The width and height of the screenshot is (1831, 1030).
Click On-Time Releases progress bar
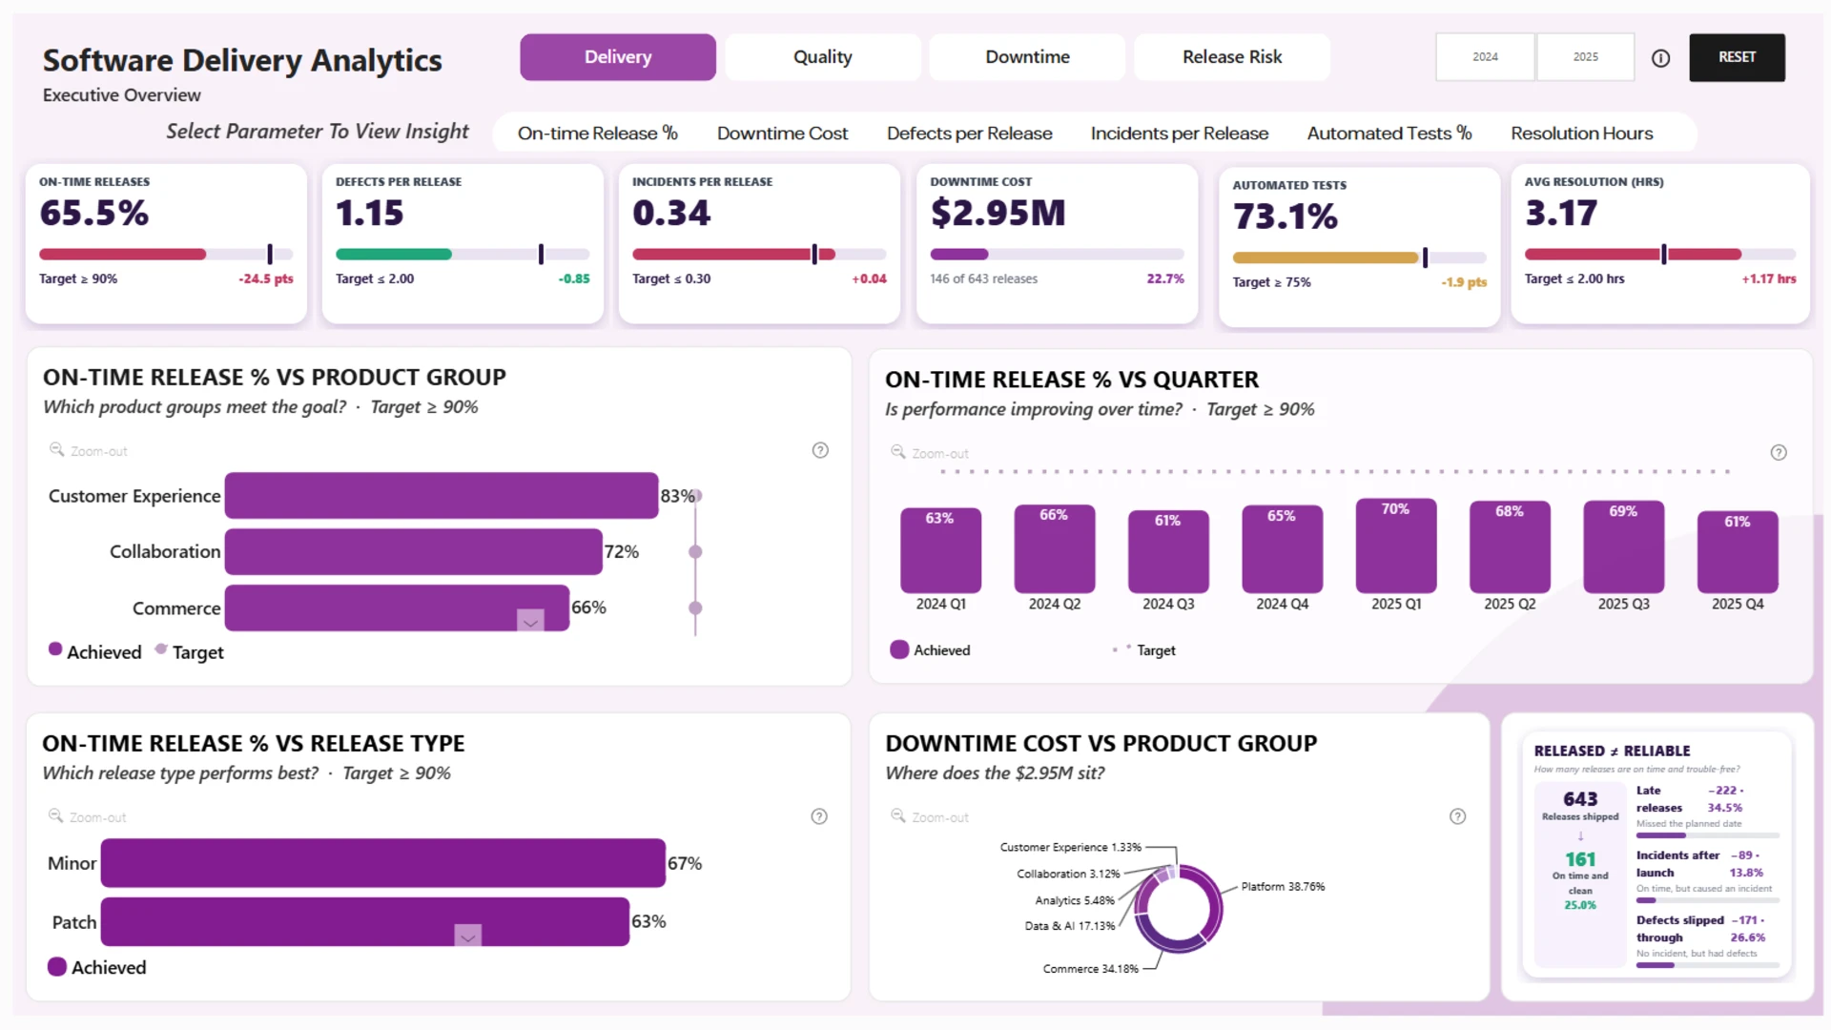click(166, 255)
